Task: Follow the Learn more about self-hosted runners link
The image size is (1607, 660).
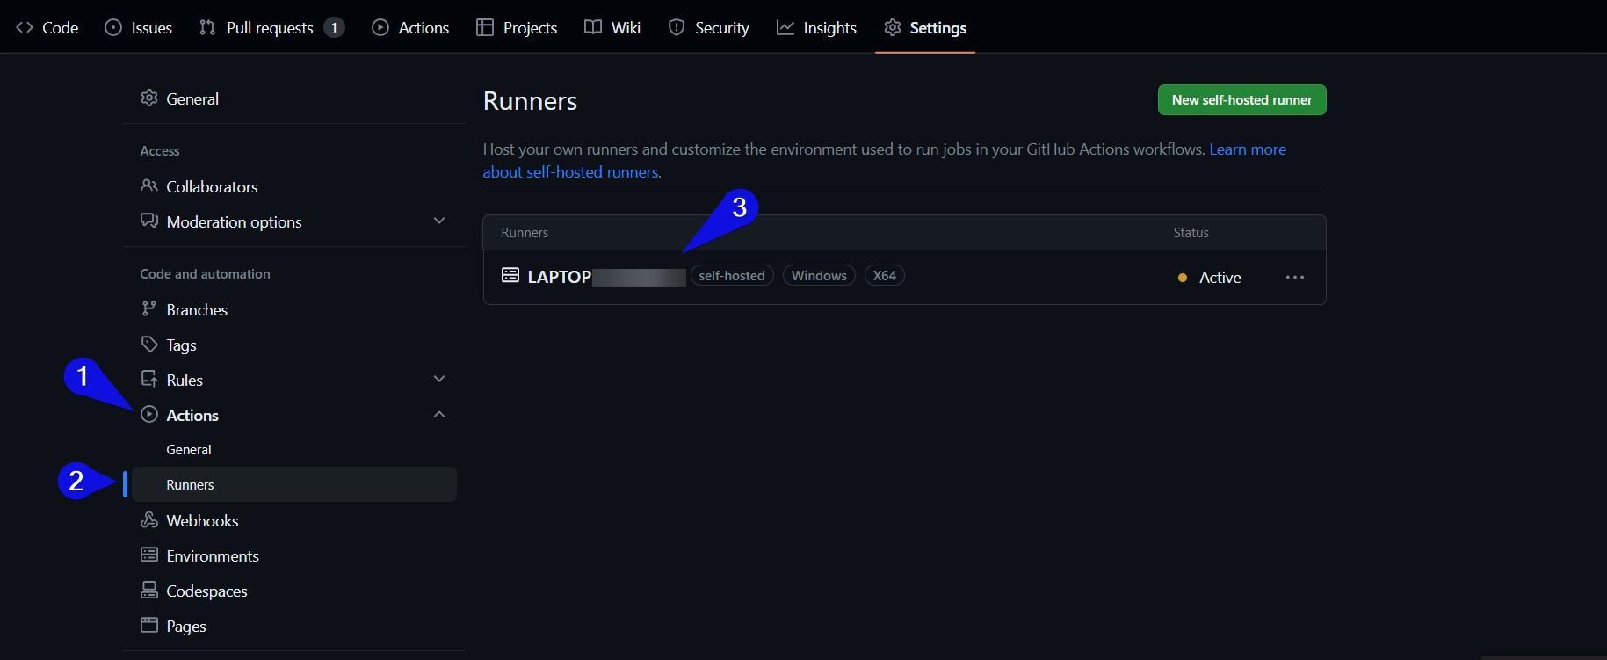Action: (x=1247, y=149)
